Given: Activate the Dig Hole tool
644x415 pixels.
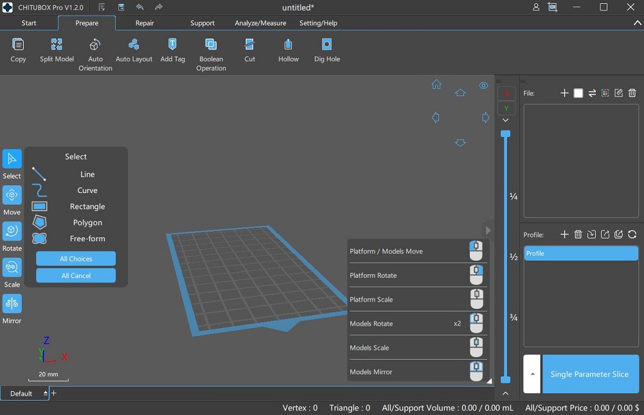Looking at the screenshot, I should click(x=326, y=48).
